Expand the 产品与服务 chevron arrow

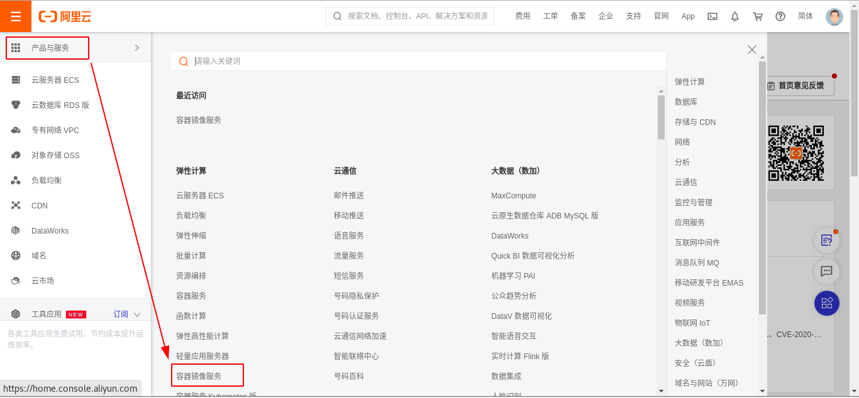point(137,48)
